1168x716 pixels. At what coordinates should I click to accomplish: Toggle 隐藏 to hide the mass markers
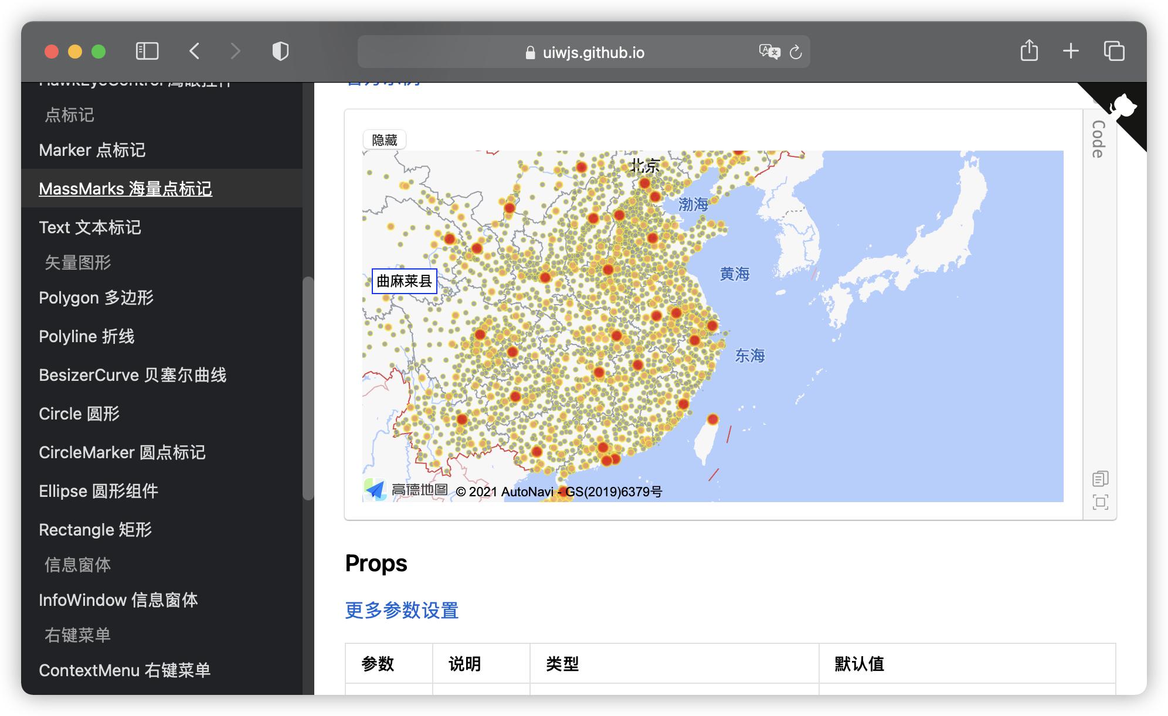pos(384,139)
